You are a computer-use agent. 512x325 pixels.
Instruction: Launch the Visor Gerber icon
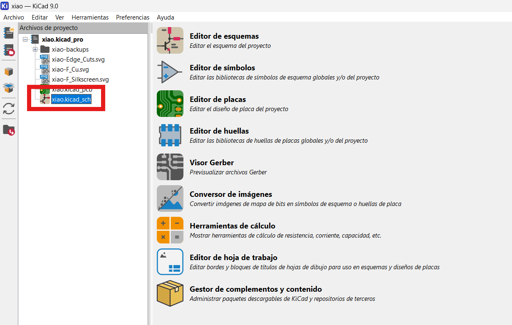tap(170, 167)
